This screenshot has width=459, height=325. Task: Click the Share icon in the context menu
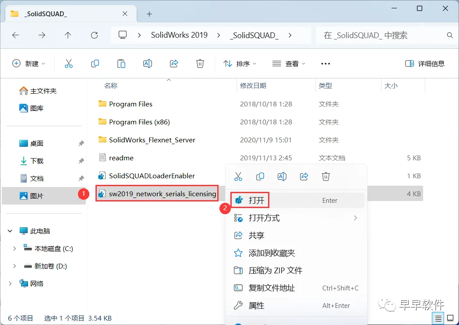(x=304, y=177)
